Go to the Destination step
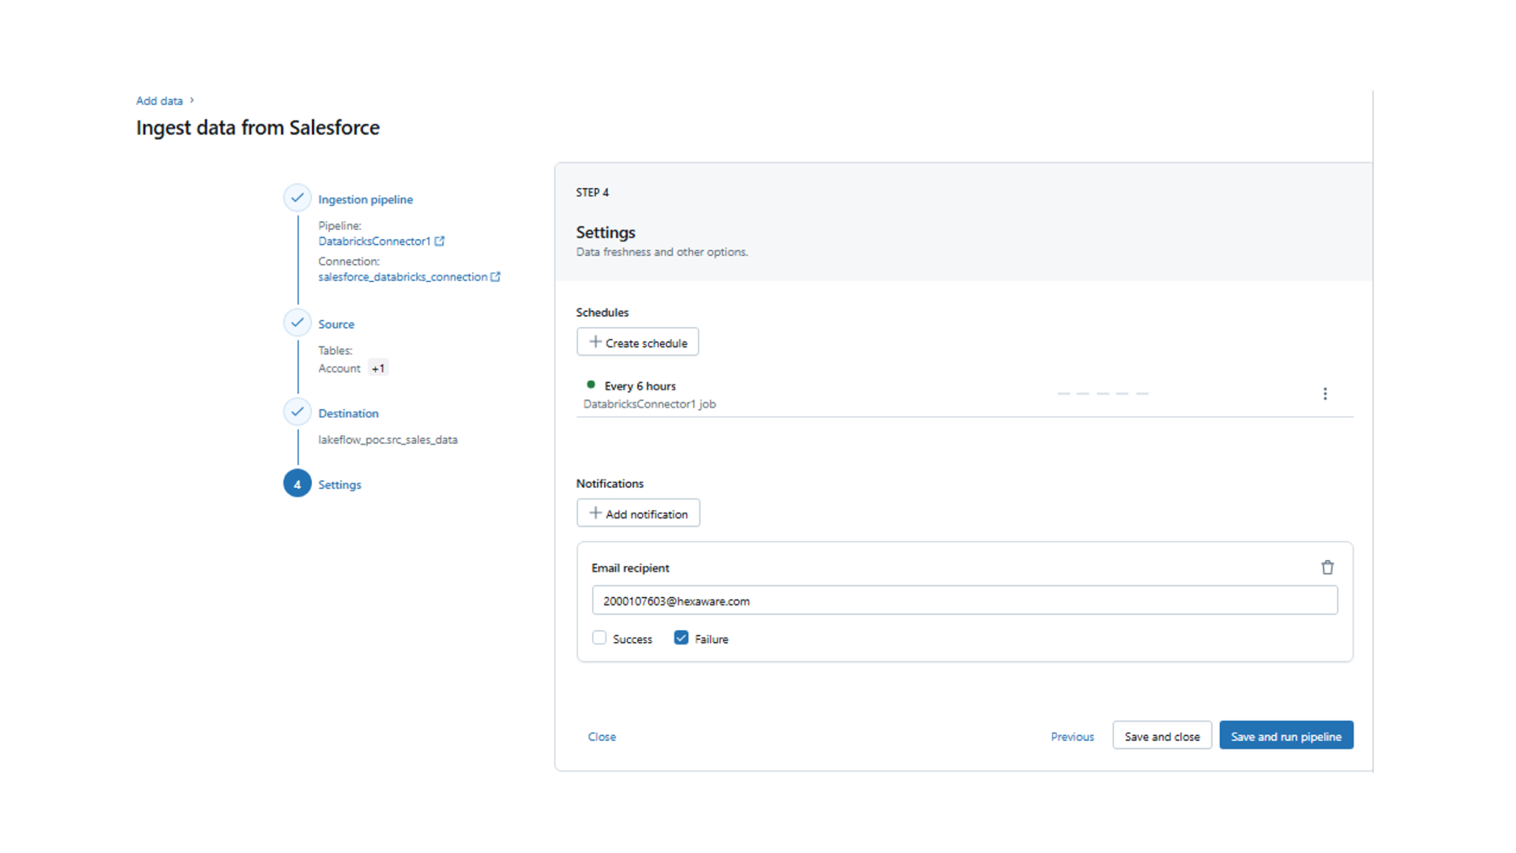Image resolution: width=1516 pixels, height=853 pixels. click(348, 413)
